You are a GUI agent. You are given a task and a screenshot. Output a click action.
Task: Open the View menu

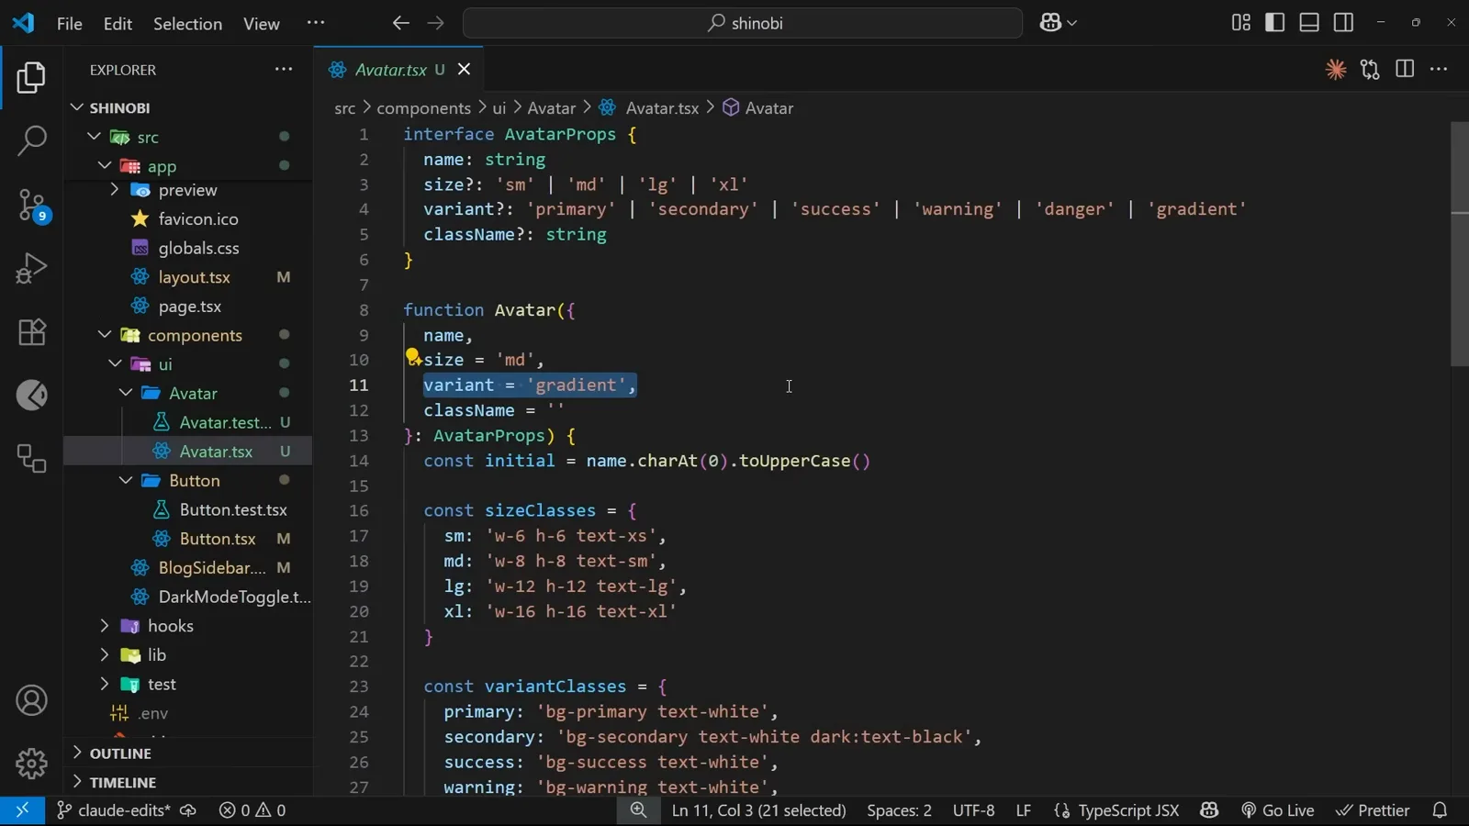click(x=262, y=24)
